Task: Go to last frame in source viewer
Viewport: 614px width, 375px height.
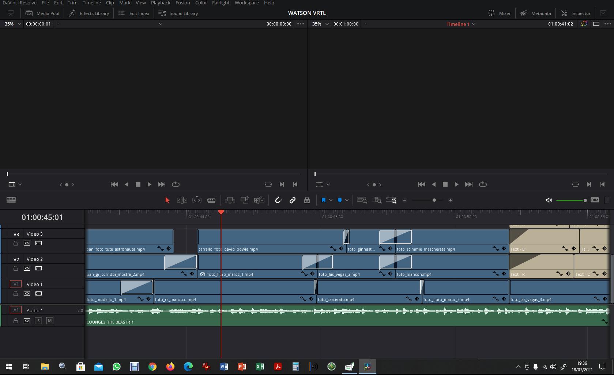Action: 162,184
